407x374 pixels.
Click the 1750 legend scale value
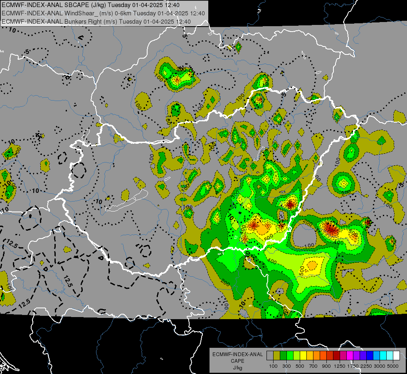[353, 366]
